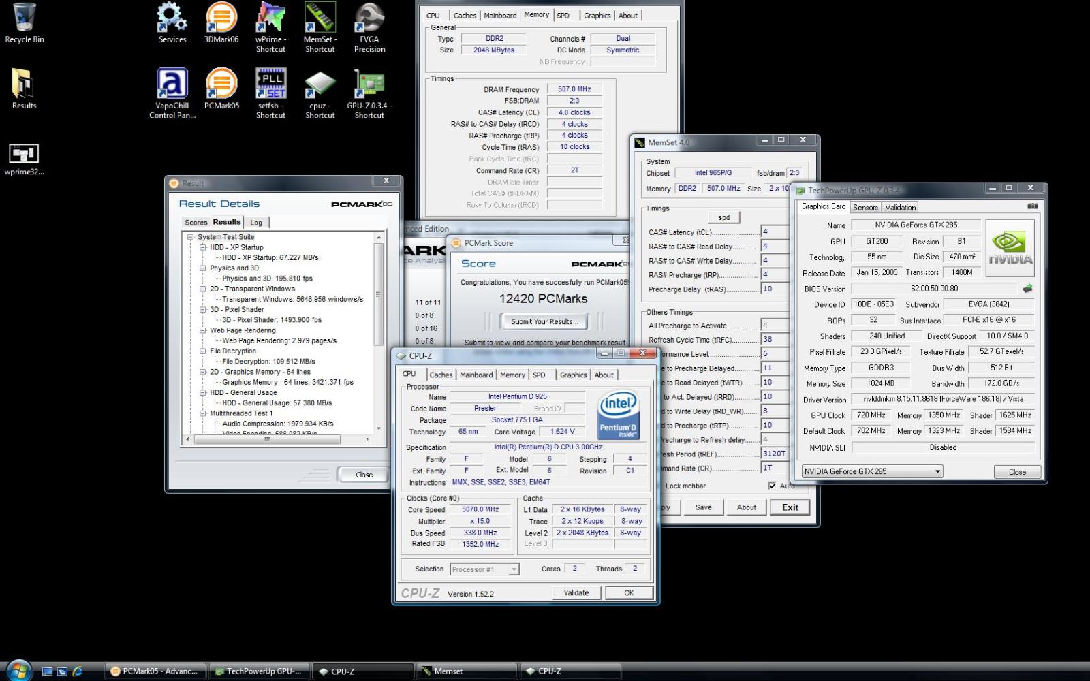Open the Validation tab in GPU-Z

(901, 207)
